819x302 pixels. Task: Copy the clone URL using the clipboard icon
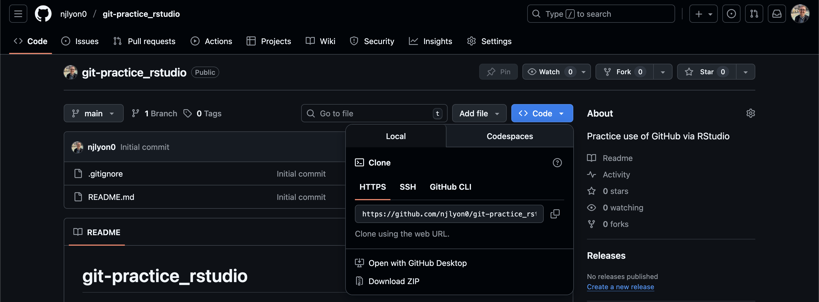555,214
